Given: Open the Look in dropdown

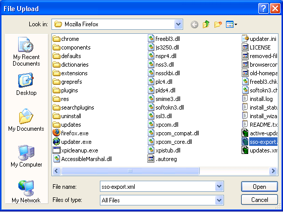Looking at the screenshot, I should coord(178,24).
